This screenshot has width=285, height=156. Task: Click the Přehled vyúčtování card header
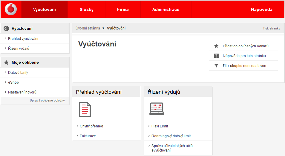click(x=106, y=92)
